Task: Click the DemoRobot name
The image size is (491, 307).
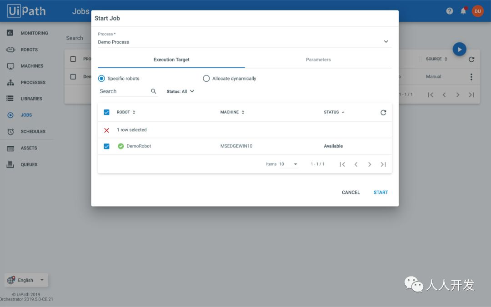Action: click(139, 146)
